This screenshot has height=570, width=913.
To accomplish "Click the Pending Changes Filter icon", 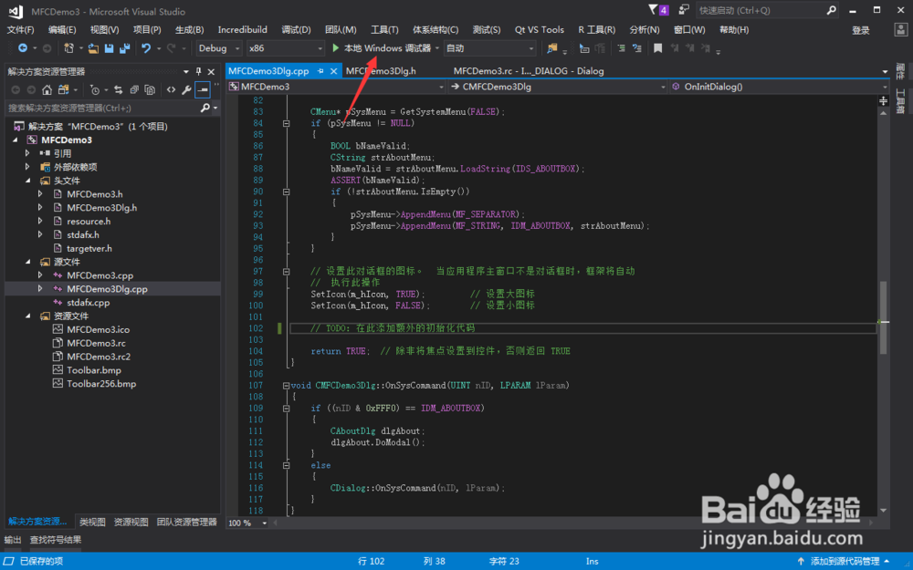I will click(94, 89).
